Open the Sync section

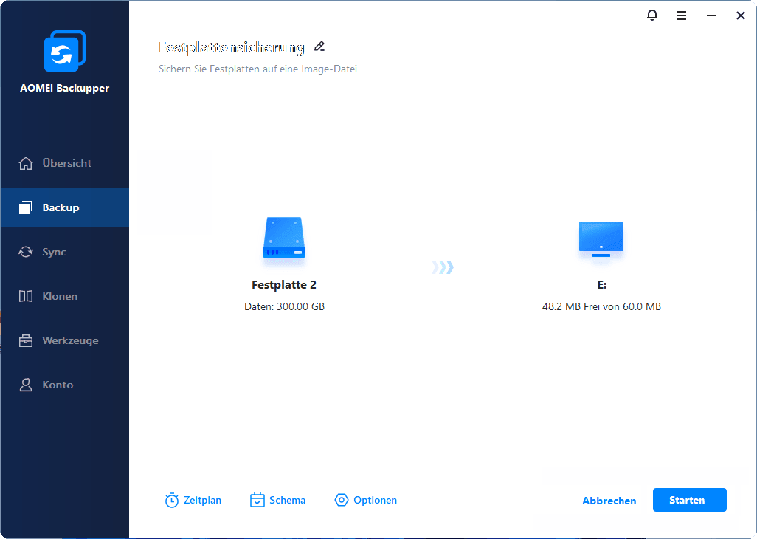pos(65,252)
